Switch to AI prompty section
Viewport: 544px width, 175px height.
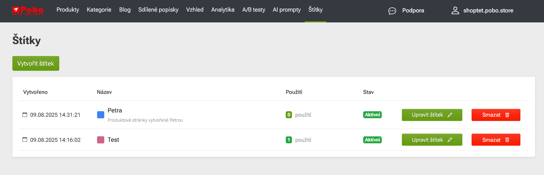287,10
